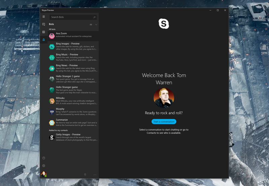Click the Start a conversation button
Image resolution: width=269 pixels, height=186 pixels.
point(164,122)
